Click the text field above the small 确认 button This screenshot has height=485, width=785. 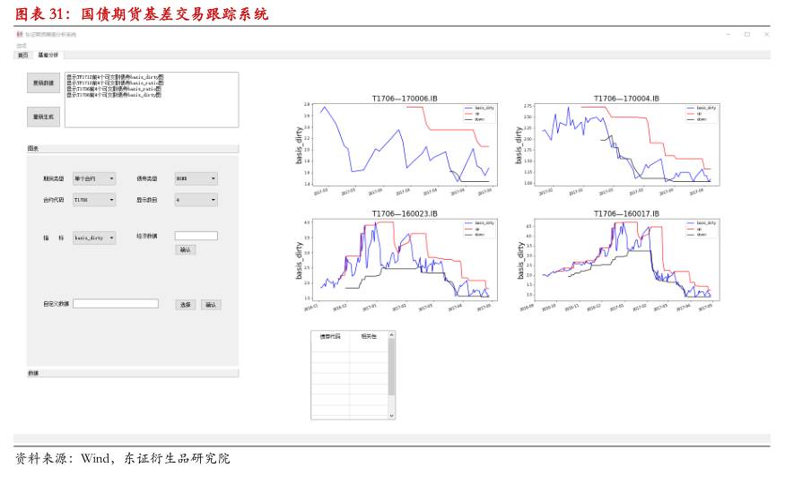(x=196, y=236)
